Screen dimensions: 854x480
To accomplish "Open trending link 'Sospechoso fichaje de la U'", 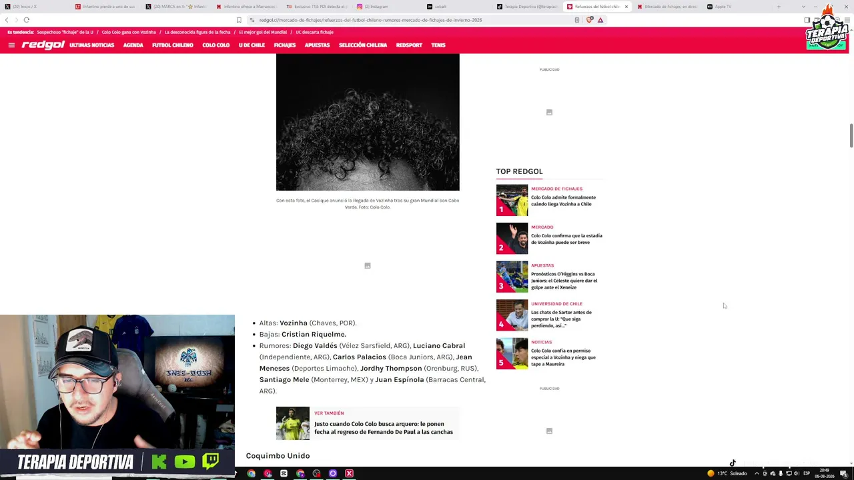I will (x=65, y=32).
